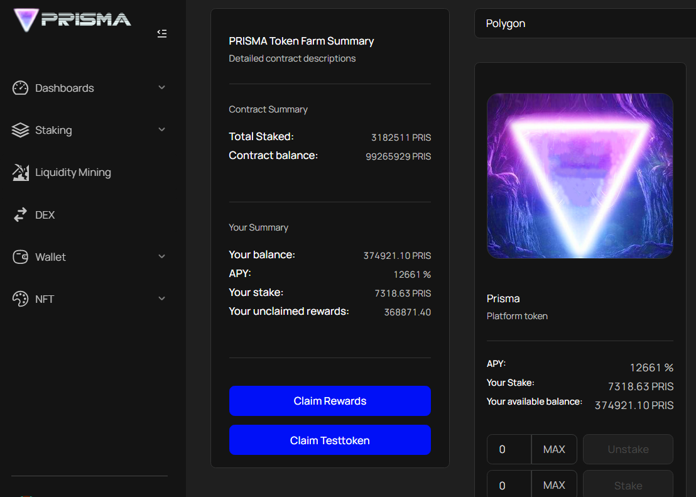Open the DEX swap icon

21,214
